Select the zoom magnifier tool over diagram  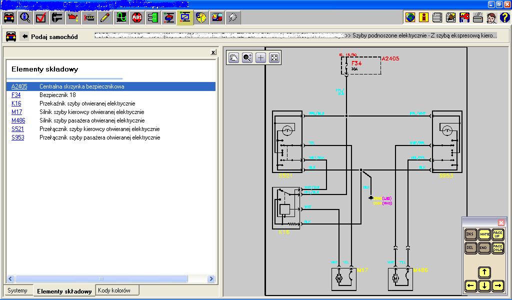tap(247, 57)
